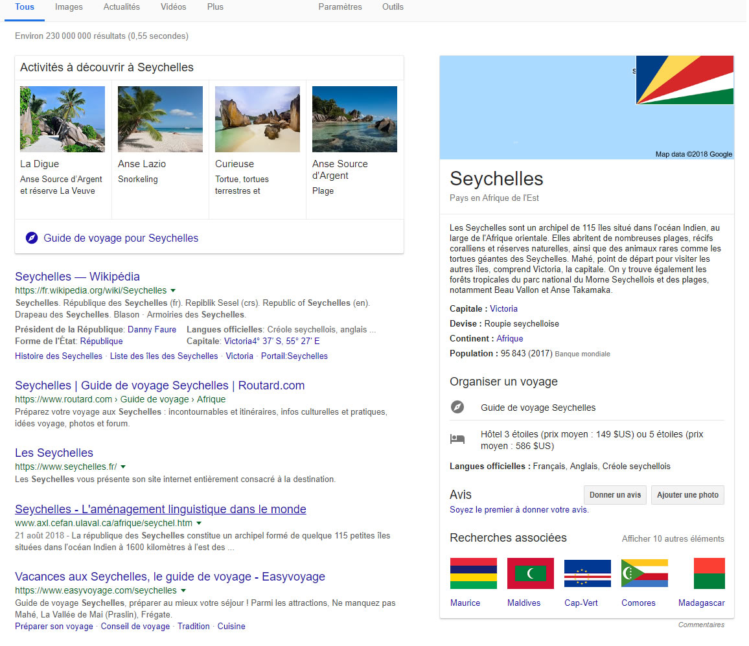Switch to the Actualités tab
749x646 pixels.
click(122, 7)
